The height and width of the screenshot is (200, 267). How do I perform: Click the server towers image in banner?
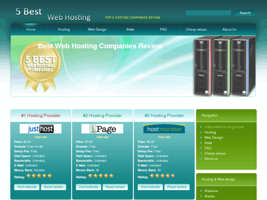(x=225, y=66)
